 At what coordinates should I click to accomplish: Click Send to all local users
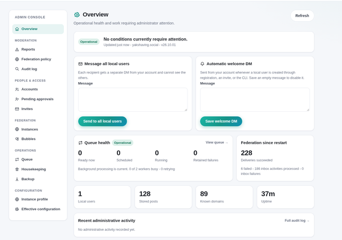(103, 121)
